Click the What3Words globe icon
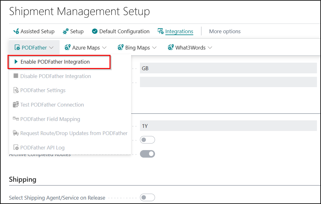The image size is (321, 204). point(170,47)
